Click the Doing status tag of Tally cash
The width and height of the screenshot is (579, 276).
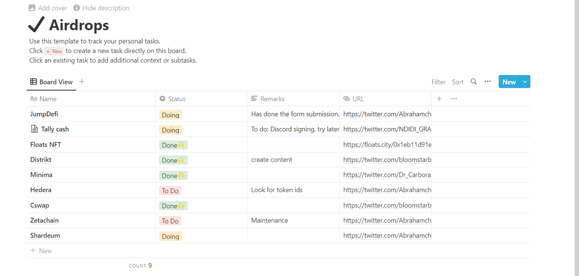pyautogui.click(x=170, y=130)
